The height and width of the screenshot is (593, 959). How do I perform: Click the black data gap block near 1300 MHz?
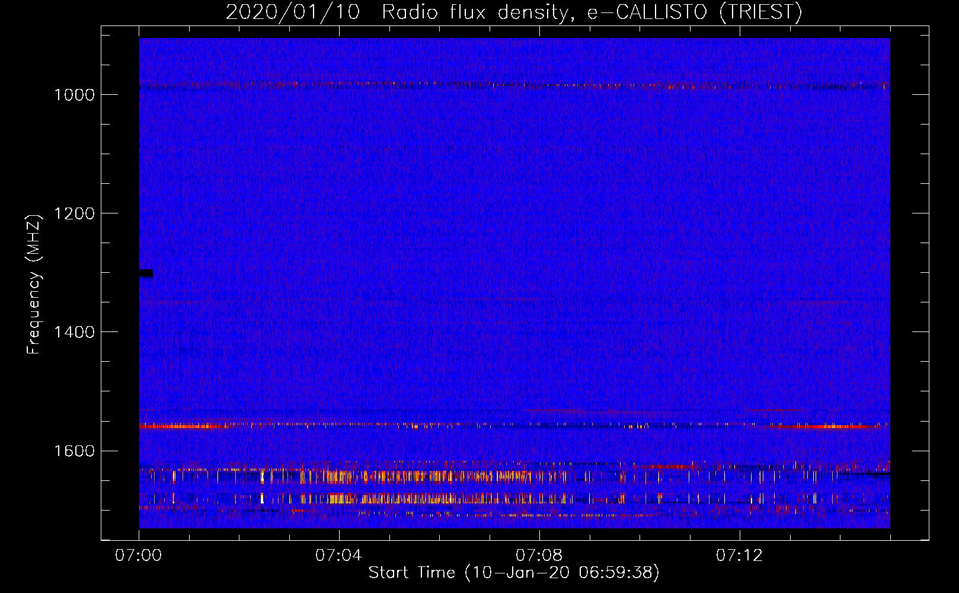click(x=146, y=273)
